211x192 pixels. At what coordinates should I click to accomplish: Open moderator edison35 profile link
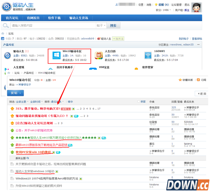point(188,45)
